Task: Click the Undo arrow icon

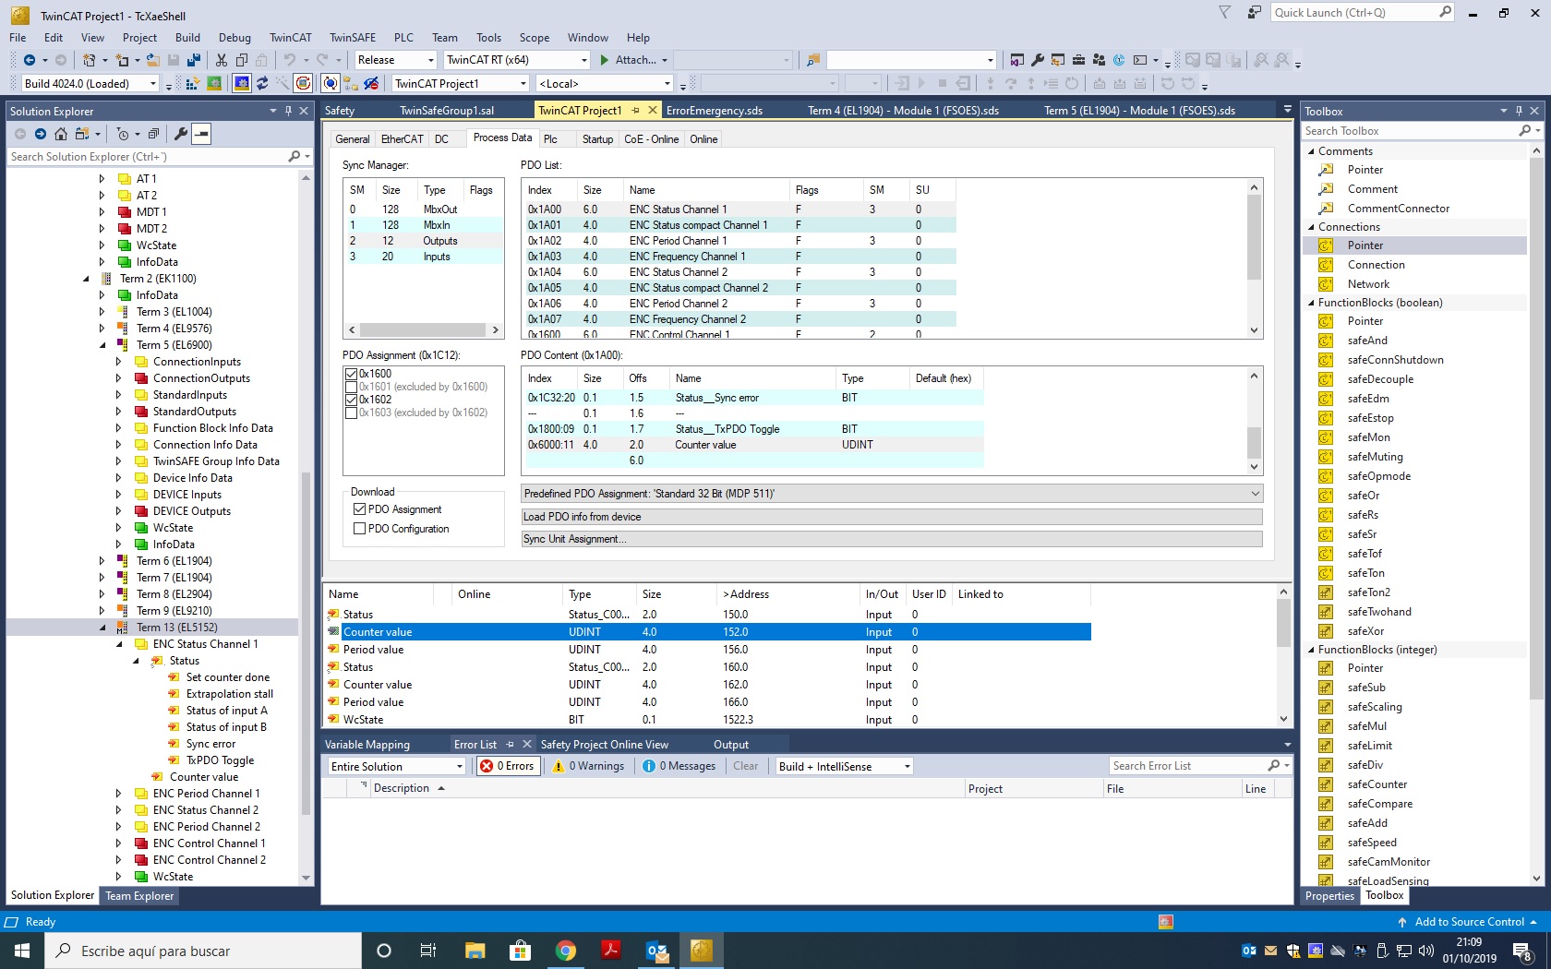Action: 290,60
